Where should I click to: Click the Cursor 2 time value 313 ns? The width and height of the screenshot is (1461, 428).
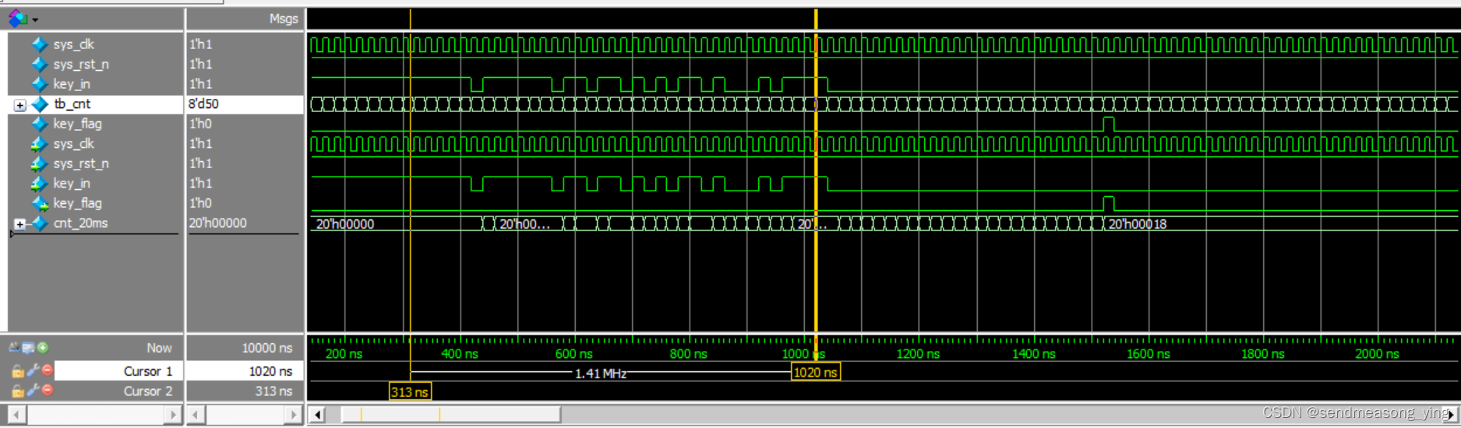273,391
